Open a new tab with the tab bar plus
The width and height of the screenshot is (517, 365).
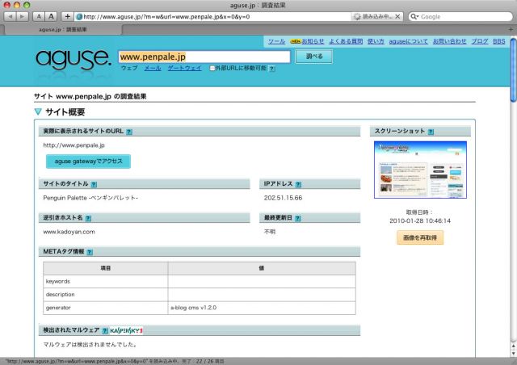pyautogui.click(x=511, y=29)
